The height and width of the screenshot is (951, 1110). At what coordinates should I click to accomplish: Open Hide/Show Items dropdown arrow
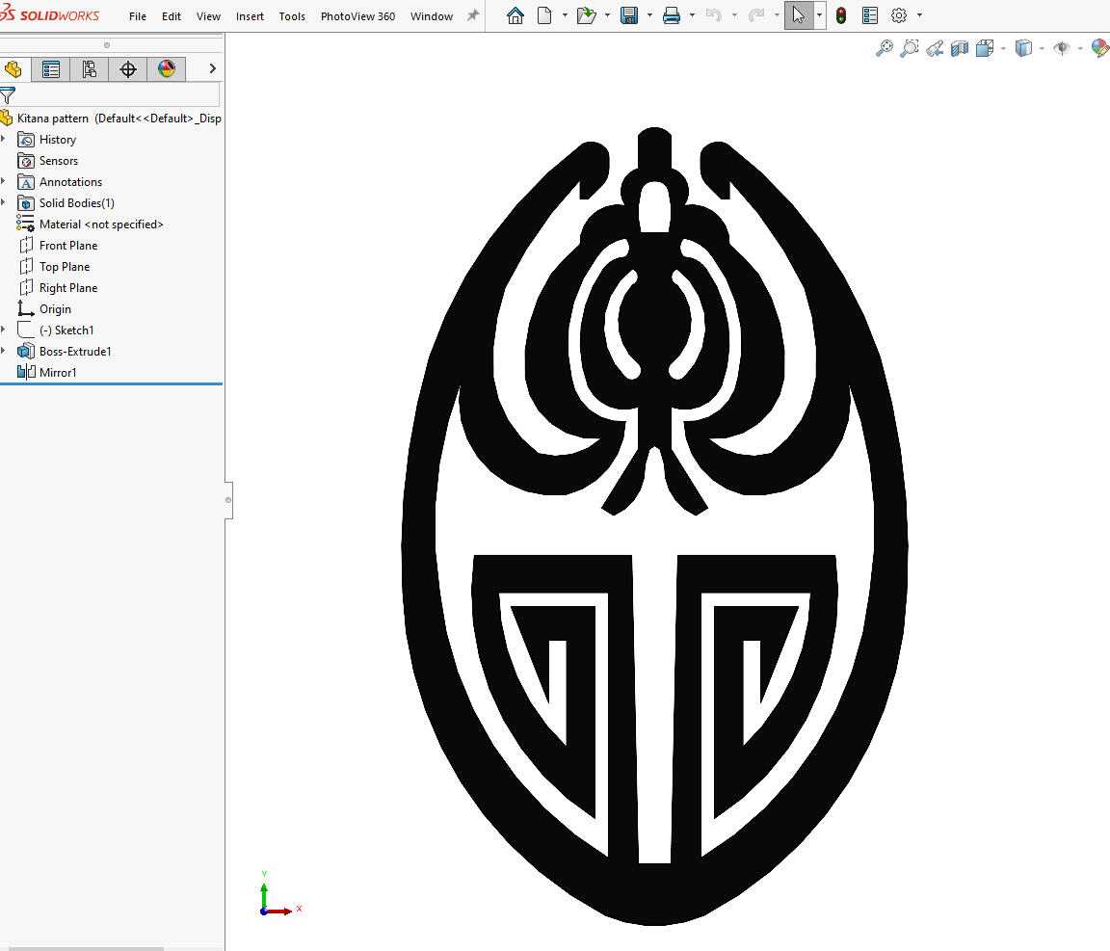tap(1079, 48)
